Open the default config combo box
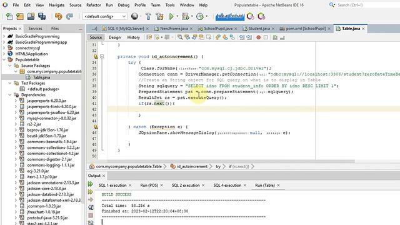This screenshot has height=225, width=400. (105, 17)
